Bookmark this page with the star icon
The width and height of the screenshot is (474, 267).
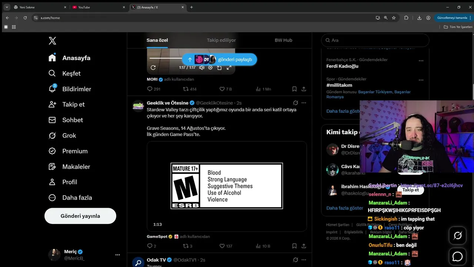394,17
